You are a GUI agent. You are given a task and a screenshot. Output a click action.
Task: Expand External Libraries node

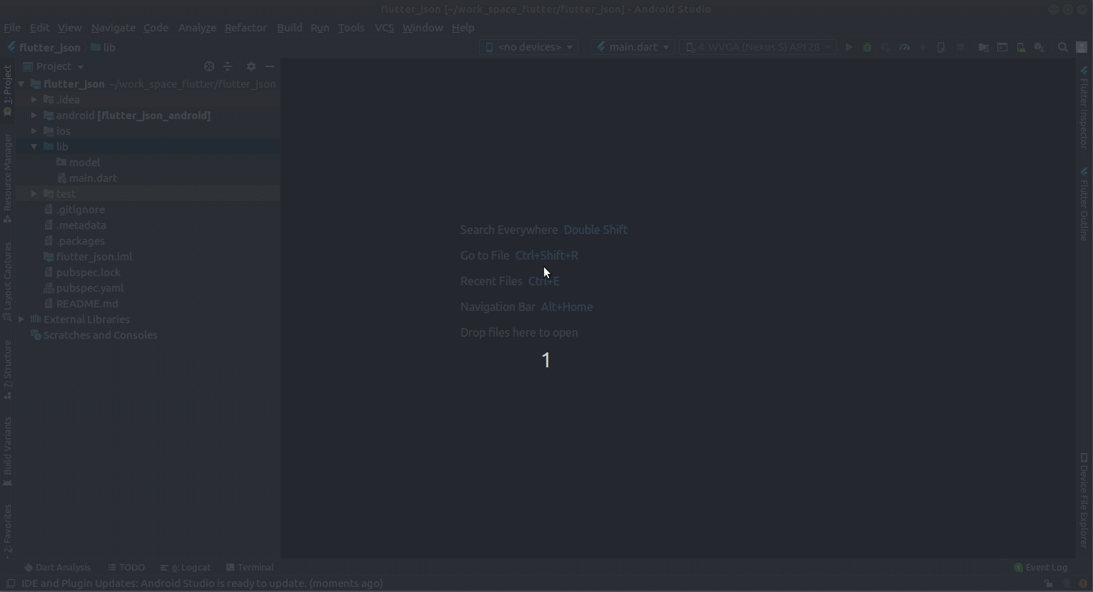(21, 320)
